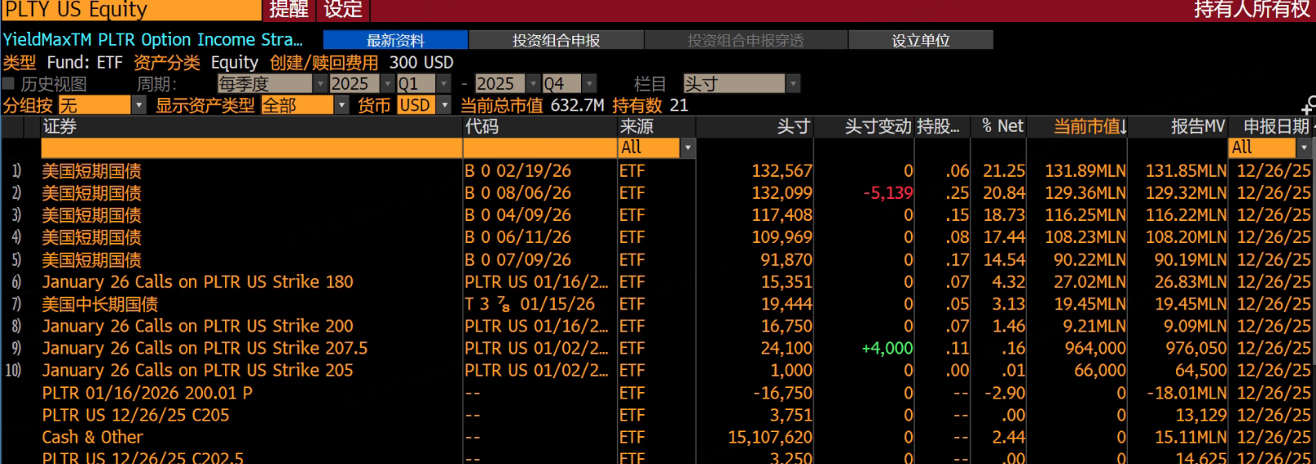Click the -5,139 position change value
The image size is (1316, 464).
tap(888, 193)
